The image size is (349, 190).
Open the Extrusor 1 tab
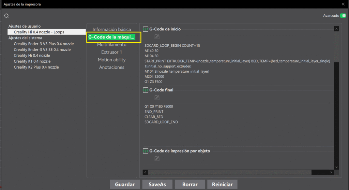(x=111, y=52)
